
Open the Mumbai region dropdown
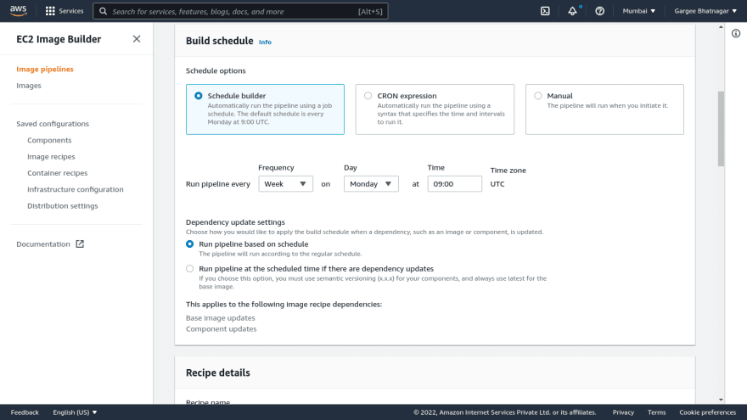point(639,11)
